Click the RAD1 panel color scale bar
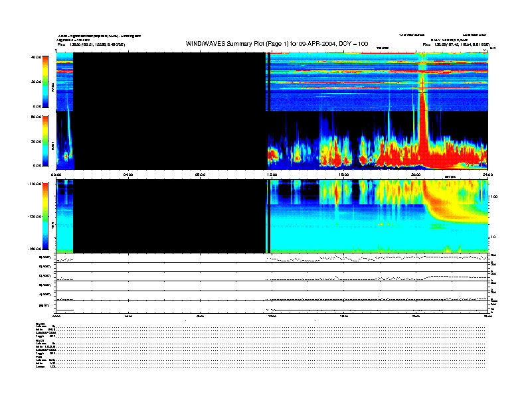Viewport: 526px width, 406px height. click(46, 140)
